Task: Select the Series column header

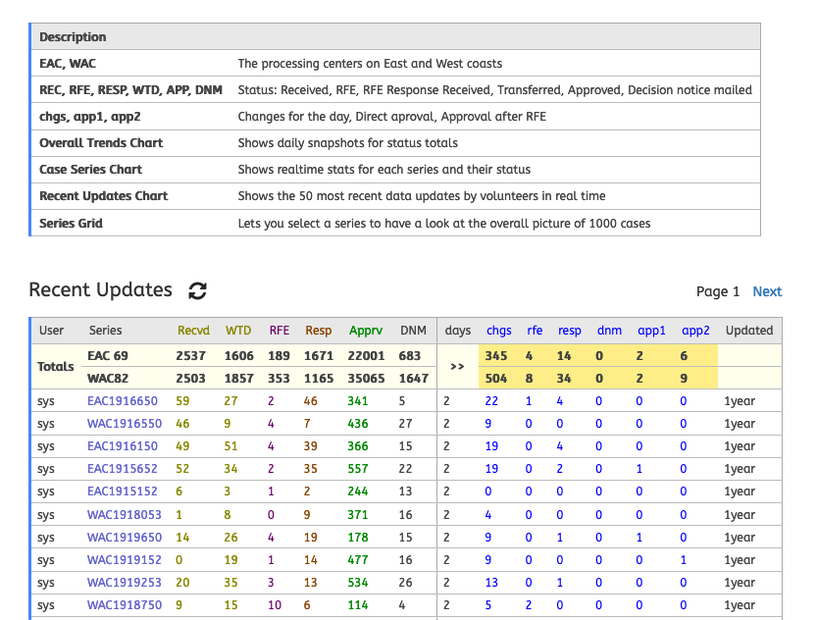Action: point(106,331)
